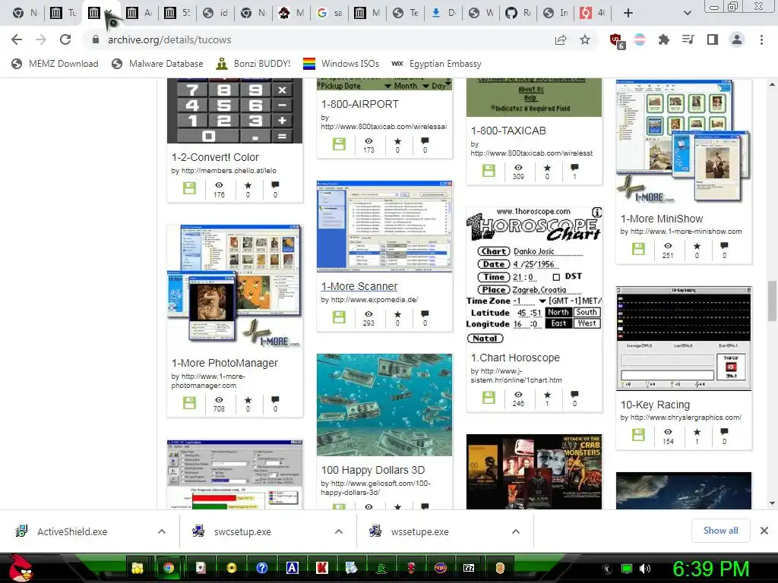
Task: Switch to the GitHub tab
Action: point(517,13)
